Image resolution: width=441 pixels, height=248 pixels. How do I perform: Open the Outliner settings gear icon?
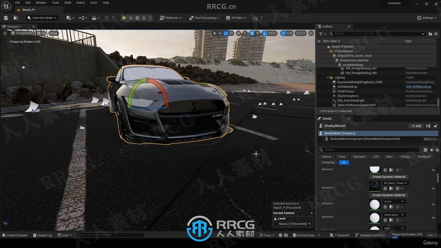click(436, 34)
